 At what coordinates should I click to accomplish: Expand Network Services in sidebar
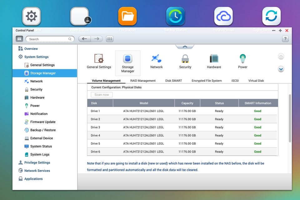point(37,171)
